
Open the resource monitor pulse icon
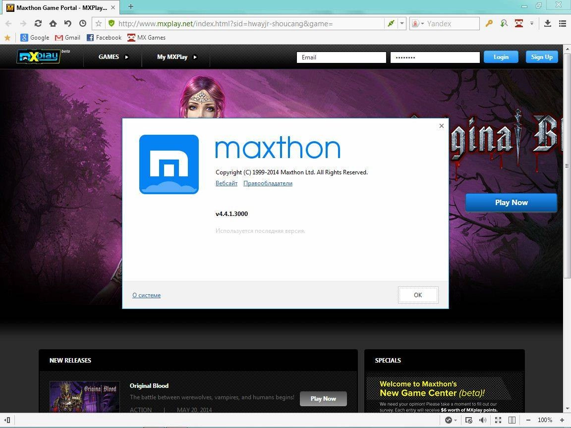click(x=448, y=420)
